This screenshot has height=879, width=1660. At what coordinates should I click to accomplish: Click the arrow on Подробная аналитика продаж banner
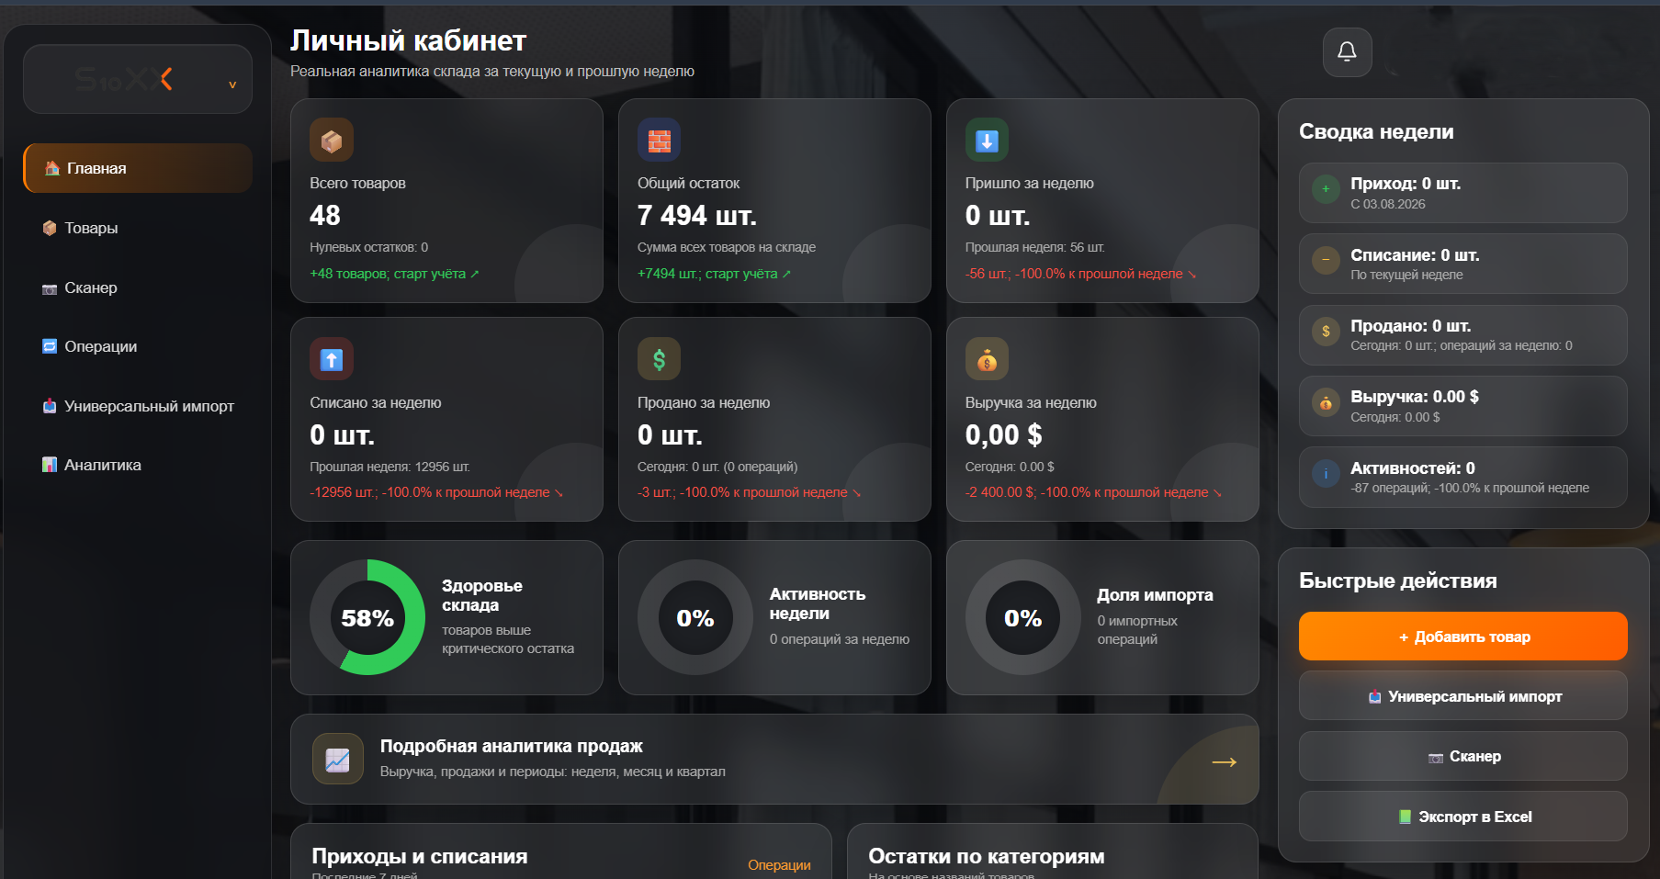1224,761
